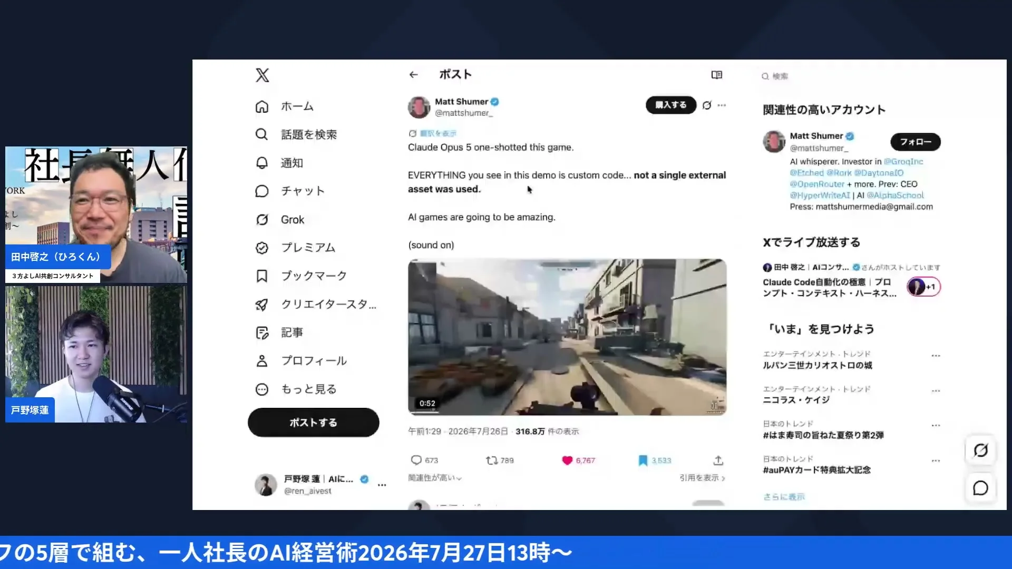Click the ポストする button
Screen dimensions: 1012x569
tap(314, 423)
